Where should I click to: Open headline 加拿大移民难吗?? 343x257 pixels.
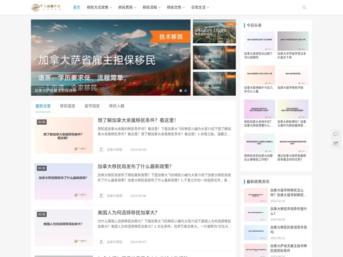[292, 123]
